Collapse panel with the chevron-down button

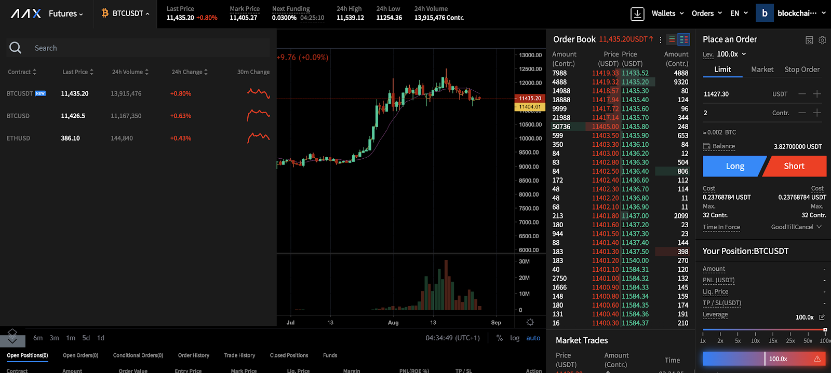pos(12,341)
